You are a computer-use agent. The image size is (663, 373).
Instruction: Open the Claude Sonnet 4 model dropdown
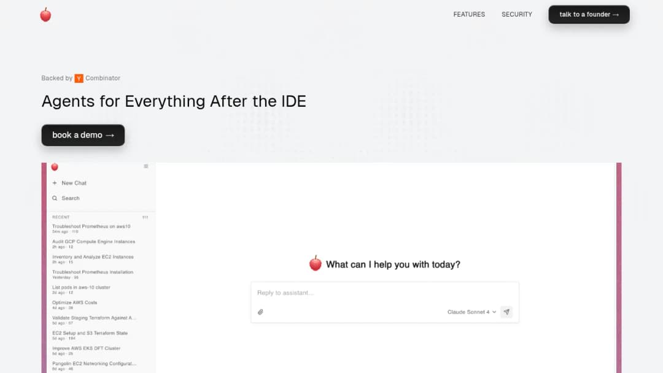pyautogui.click(x=471, y=312)
